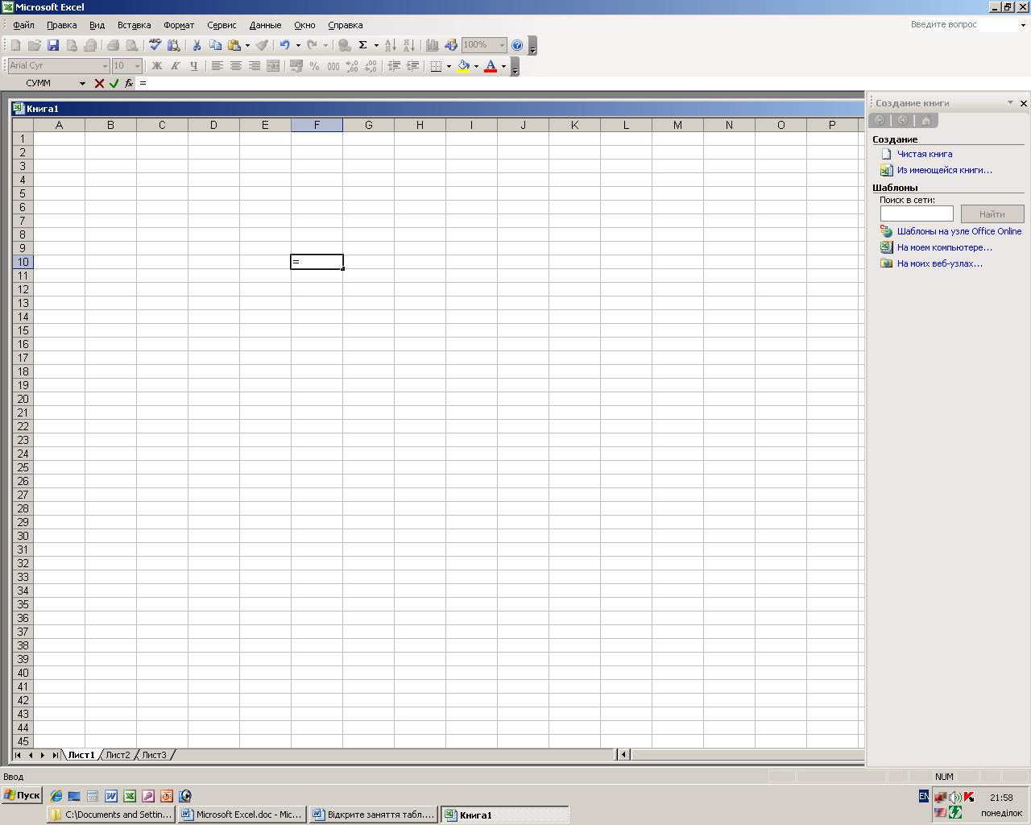Apply the currency format icon
This screenshot has height=825, width=1031.
(296, 66)
